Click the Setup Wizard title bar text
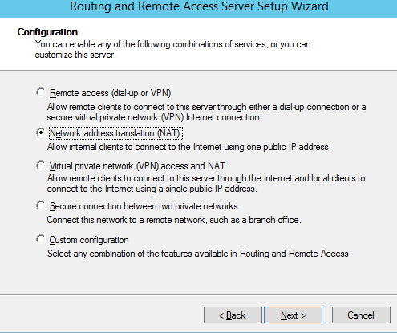Viewport: 397px width, 333px height. (199, 6)
